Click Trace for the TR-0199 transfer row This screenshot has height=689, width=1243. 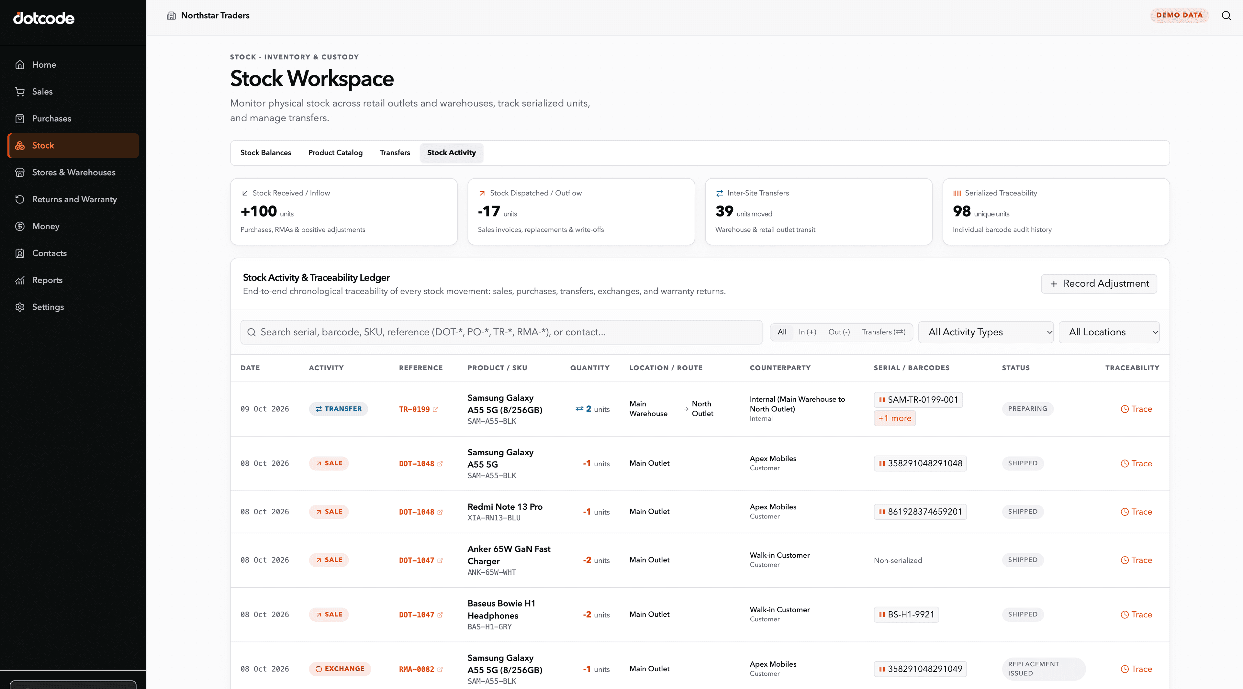(x=1136, y=409)
